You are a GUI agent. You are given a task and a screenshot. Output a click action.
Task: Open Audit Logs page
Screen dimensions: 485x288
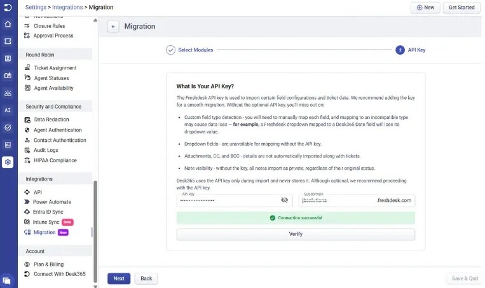(46, 150)
